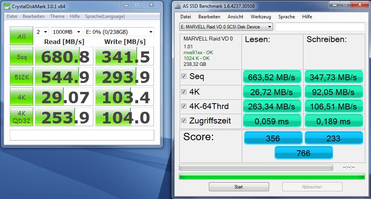Viewport: 371px width, 199px height.
Task: Click the gray progress bar in AS SSD
Action: coord(256,167)
